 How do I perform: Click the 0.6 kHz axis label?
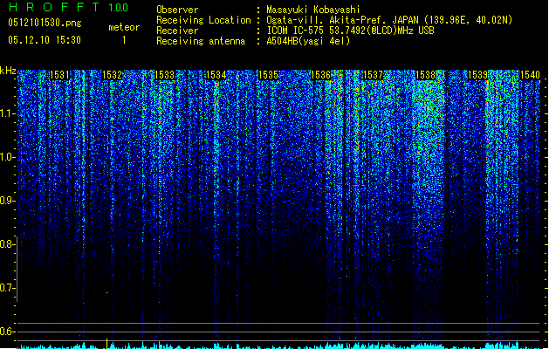(7, 332)
